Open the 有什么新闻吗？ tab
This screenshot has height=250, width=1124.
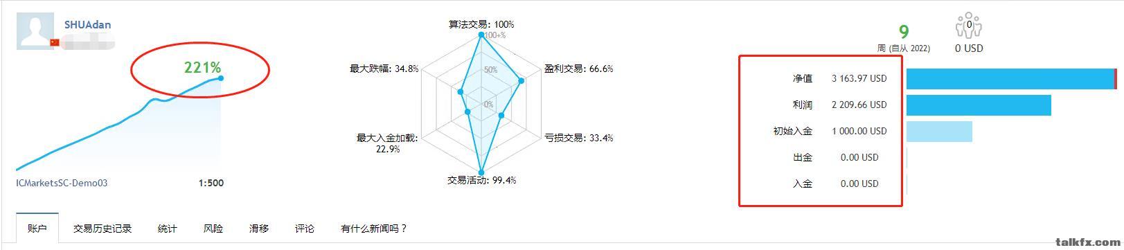374,228
